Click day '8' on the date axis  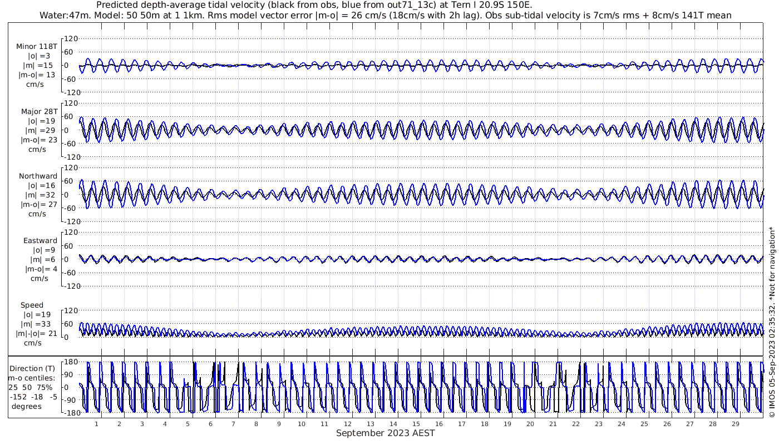coord(256,424)
